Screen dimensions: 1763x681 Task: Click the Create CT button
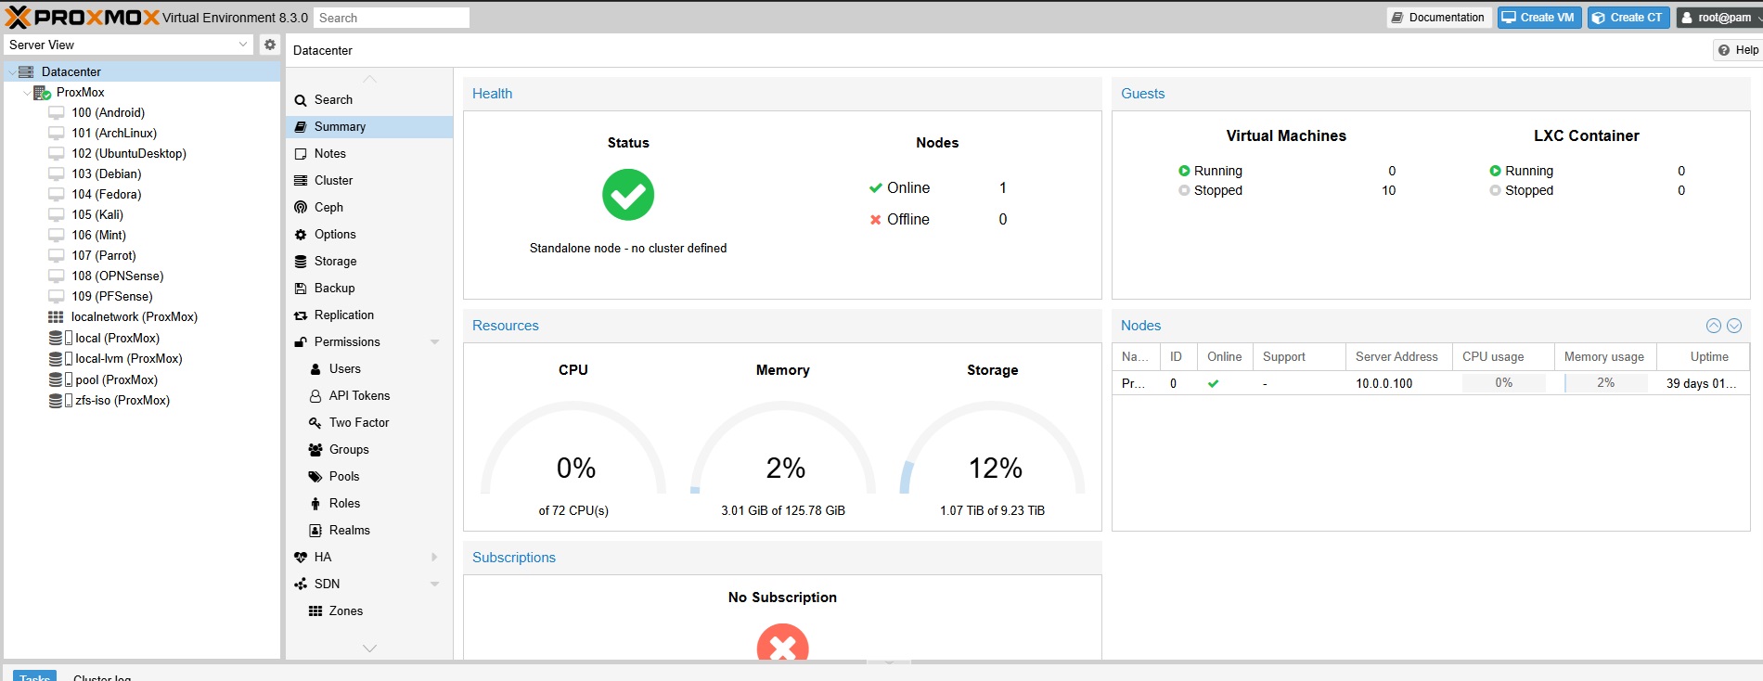coord(1628,18)
